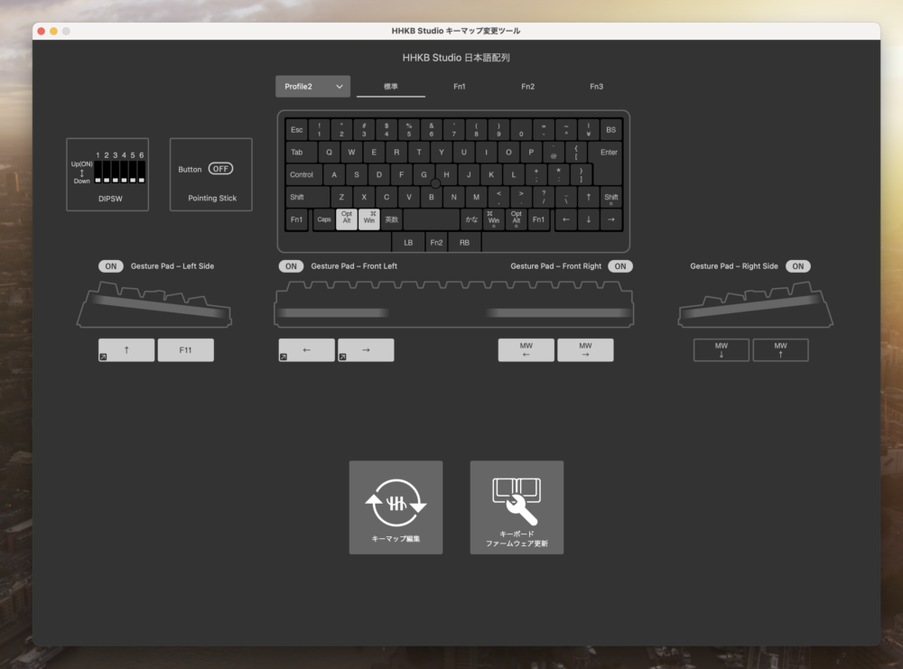Select the MW ↓ right side gesture key
Viewport: 903px width, 669px height.
click(721, 350)
